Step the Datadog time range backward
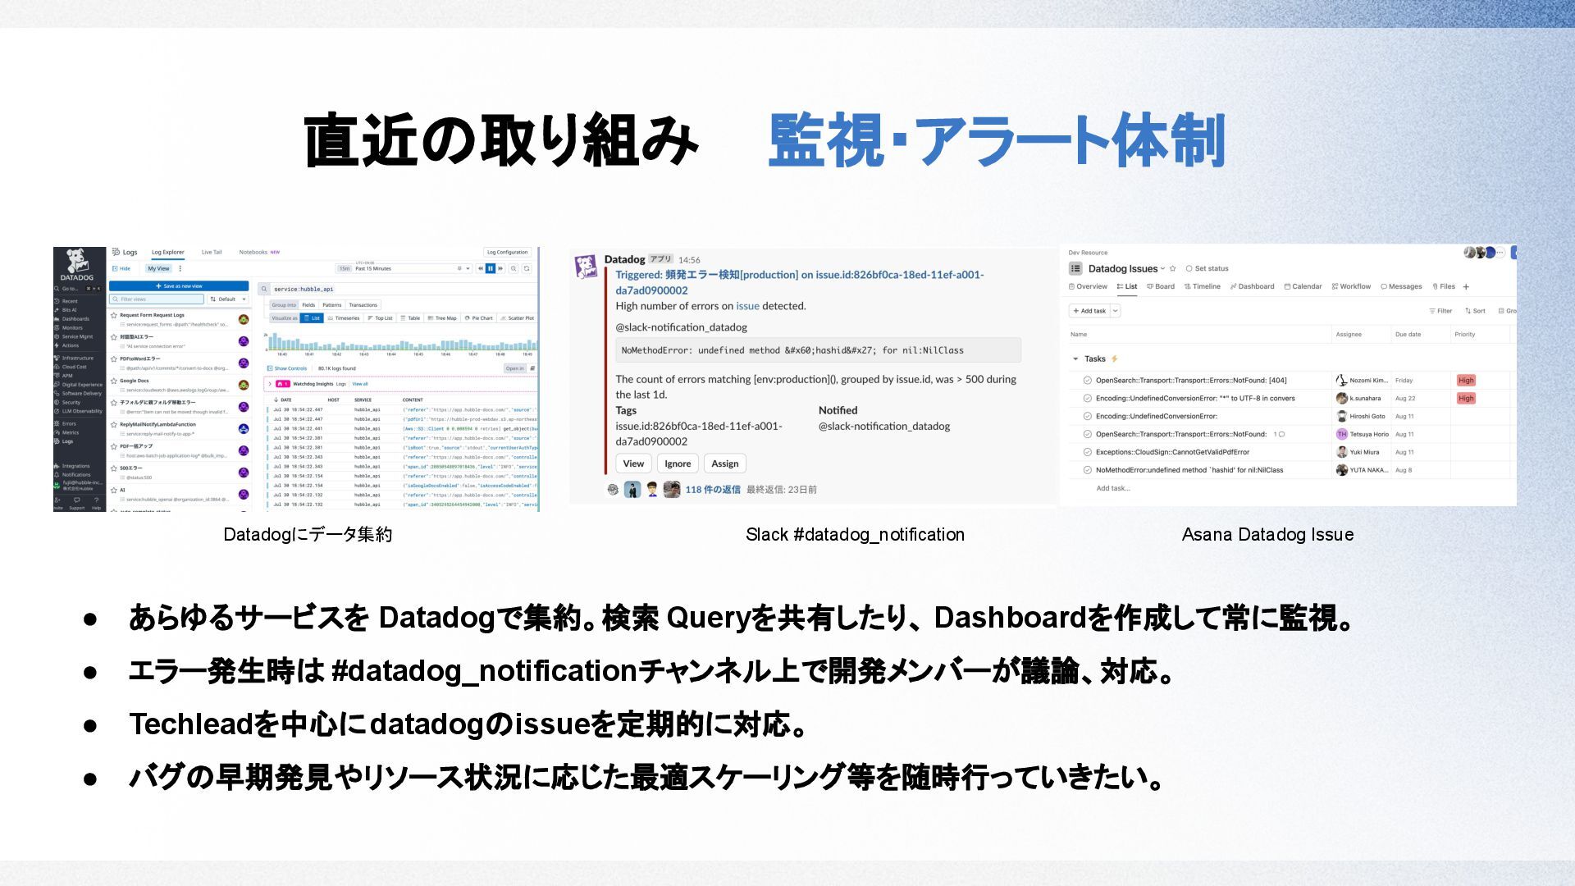 click(x=481, y=268)
